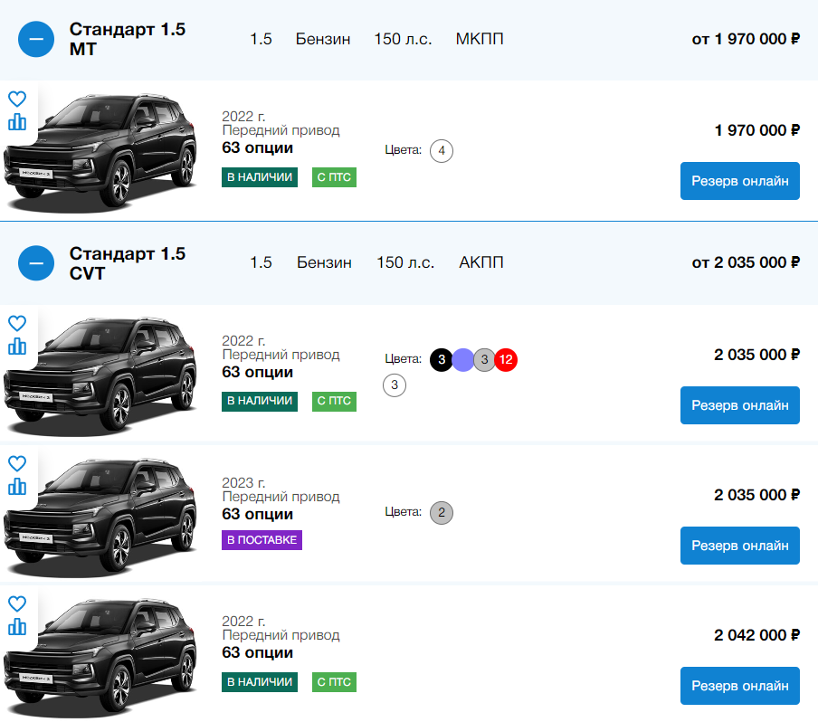
Task: Click Резерв онлайн for the 2 042 000 ₽ car
Action: pos(739,686)
